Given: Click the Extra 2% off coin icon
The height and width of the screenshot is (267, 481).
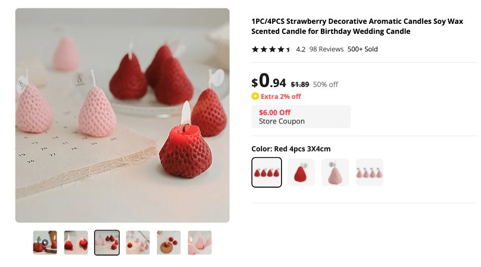Looking at the screenshot, I should 255,97.
